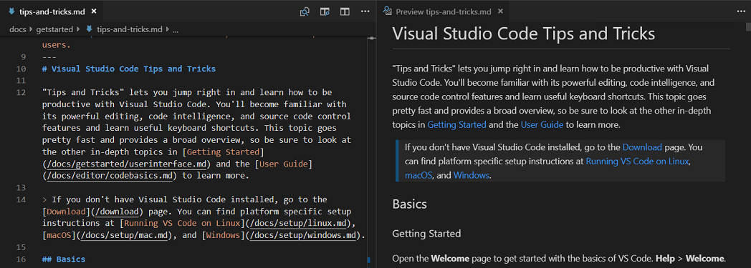Click markdown file icon on tips-and-tricks.md tab
751x268 pixels.
[x=12, y=11]
